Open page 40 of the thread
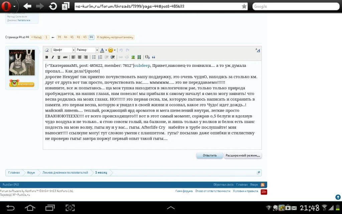342x214 pixels. (x=66, y=37)
